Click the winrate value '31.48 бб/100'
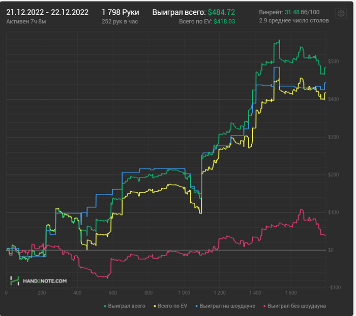Viewport: 356px width, 316px height. click(302, 12)
